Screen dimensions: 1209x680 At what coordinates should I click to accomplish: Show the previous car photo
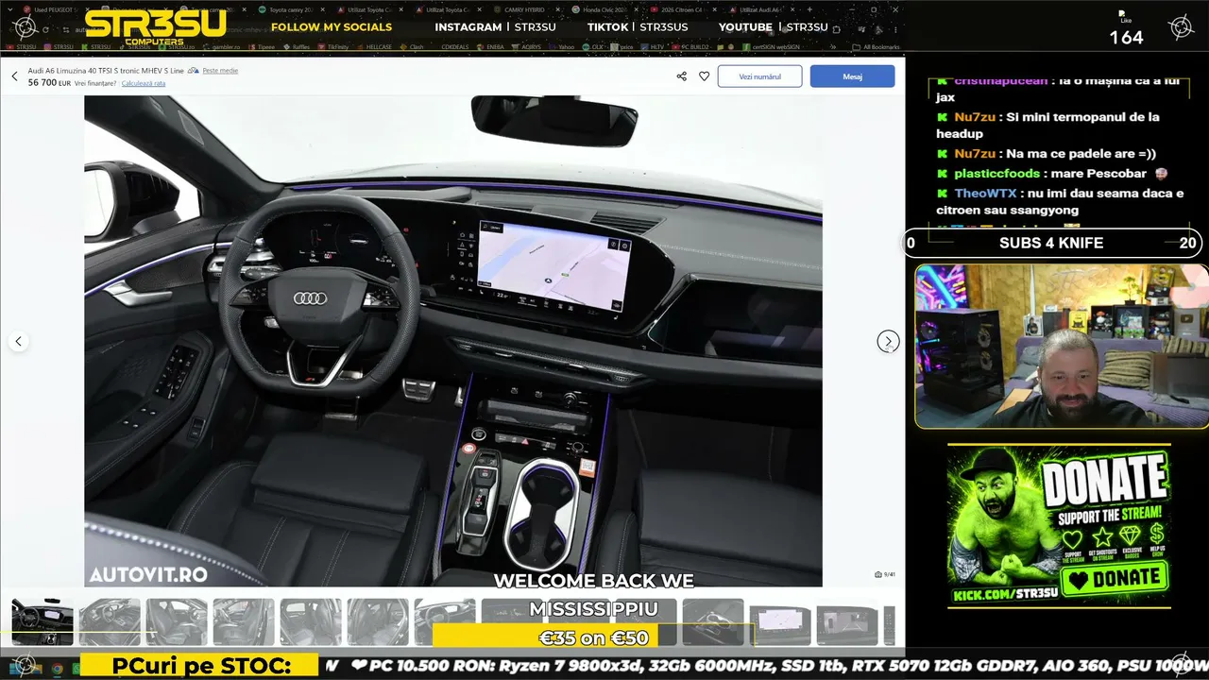tap(18, 341)
